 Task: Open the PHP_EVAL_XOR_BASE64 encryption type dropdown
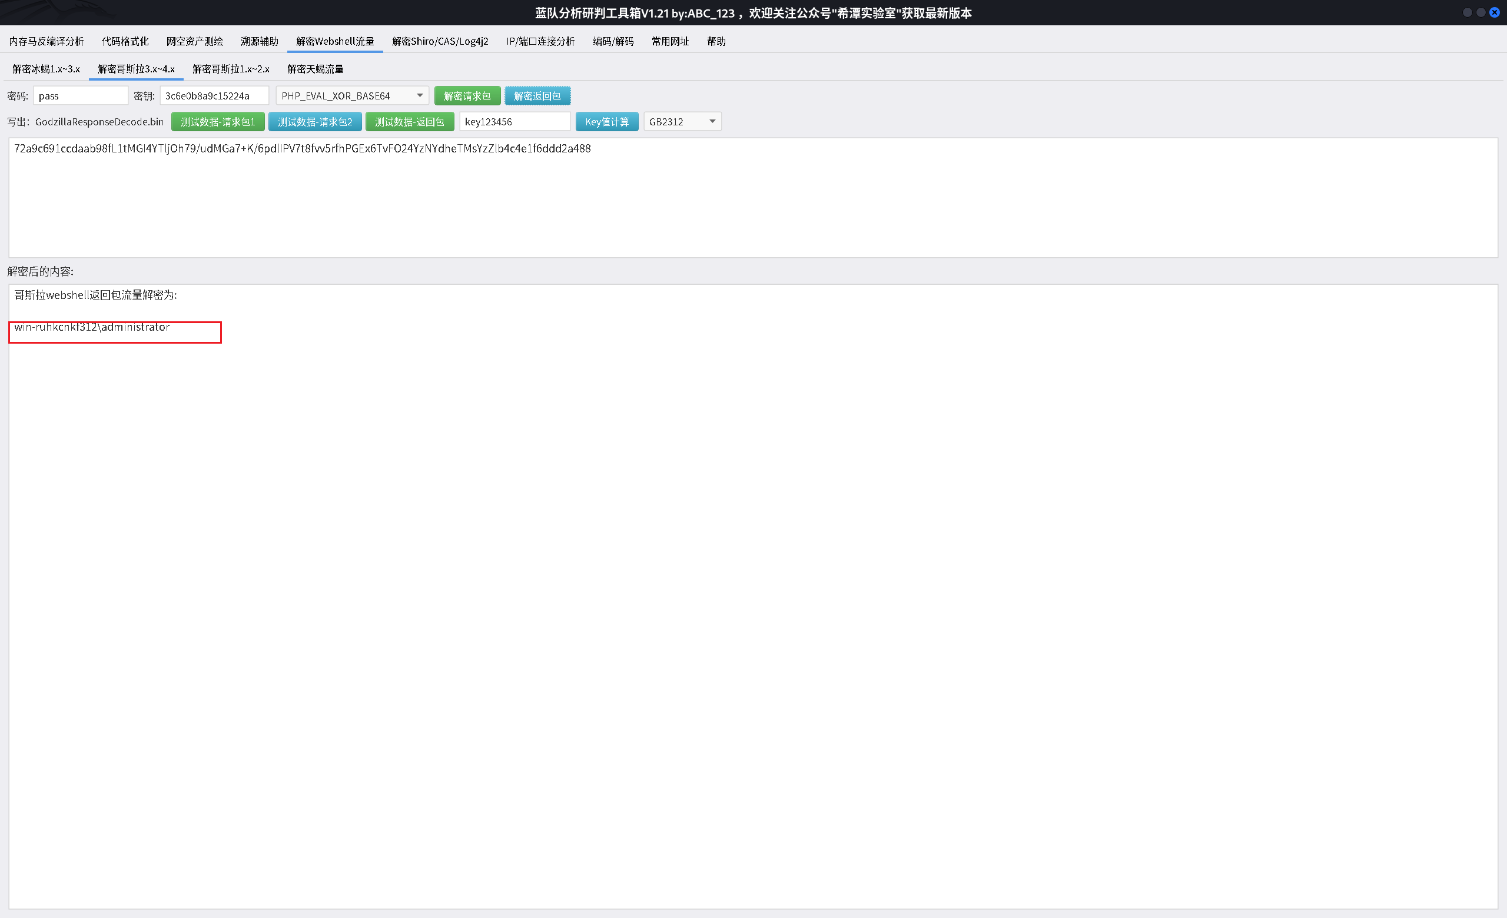[351, 96]
